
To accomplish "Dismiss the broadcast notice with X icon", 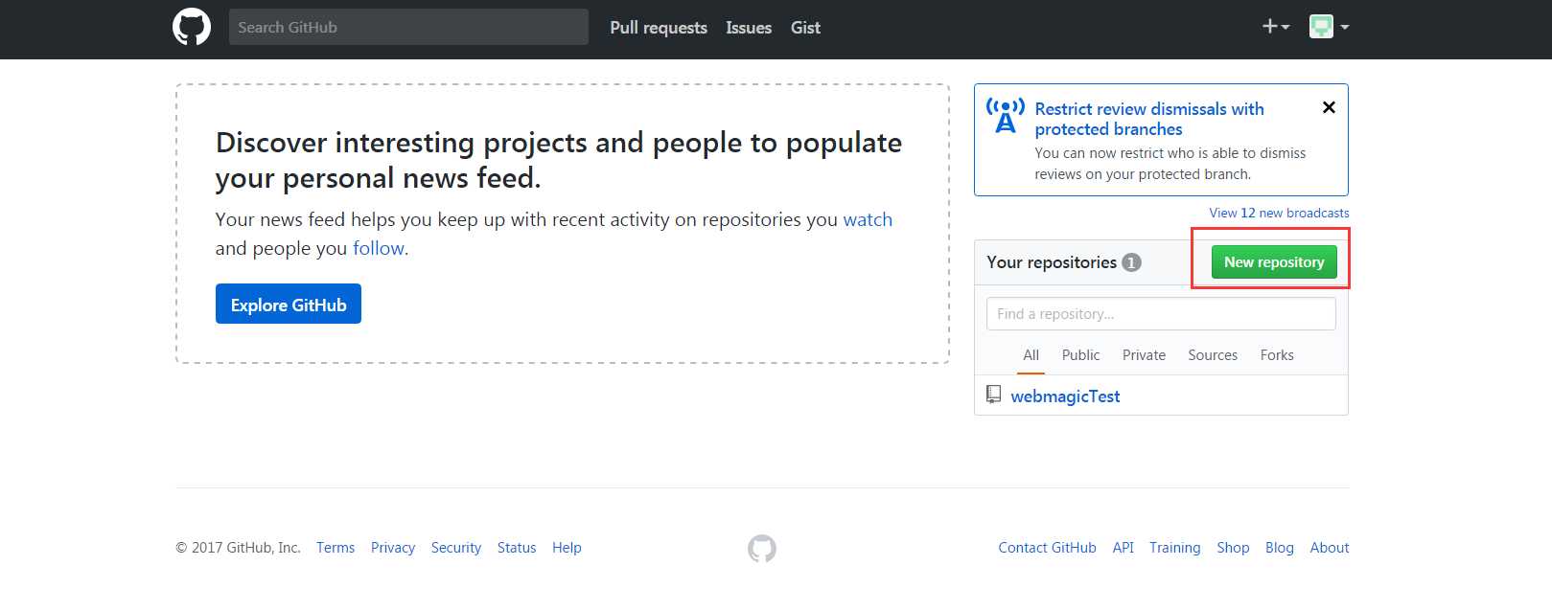I will [1329, 107].
